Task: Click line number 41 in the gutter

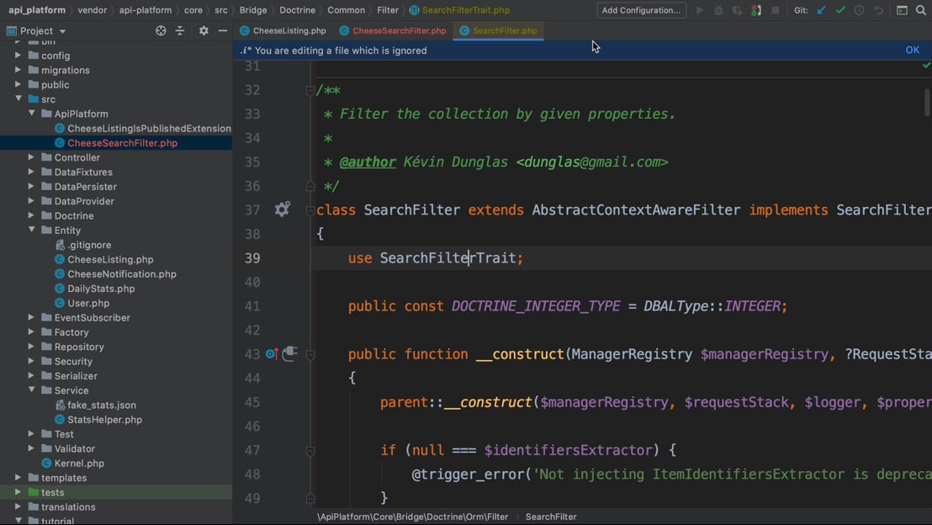Action: pyautogui.click(x=252, y=306)
